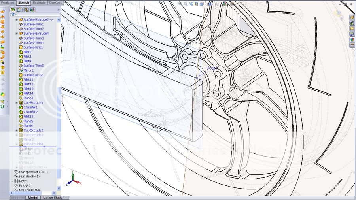
Task: Open the PropertyManager tab icon
Action: 19,10
